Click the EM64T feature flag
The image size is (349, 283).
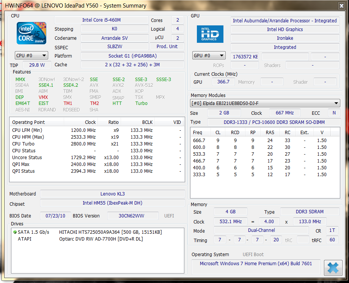pyautogui.click(x=23, y=103)
